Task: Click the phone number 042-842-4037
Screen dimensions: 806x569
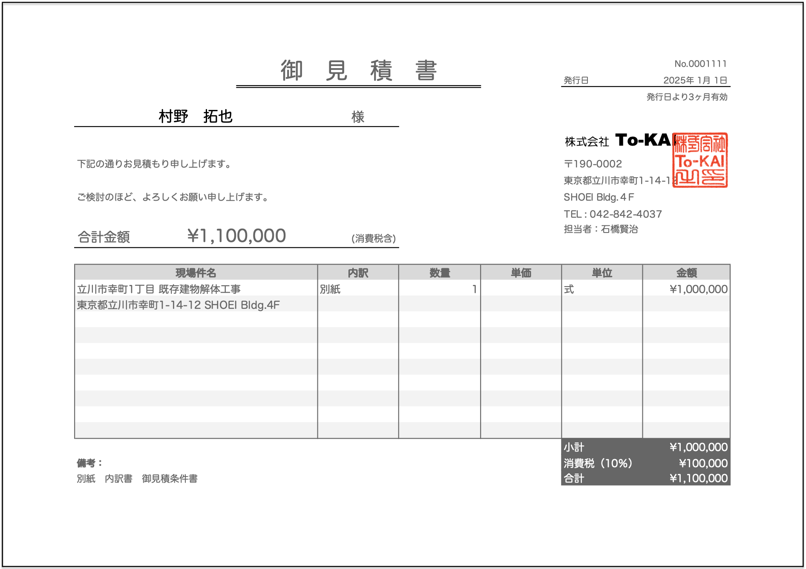Action: 625,214
